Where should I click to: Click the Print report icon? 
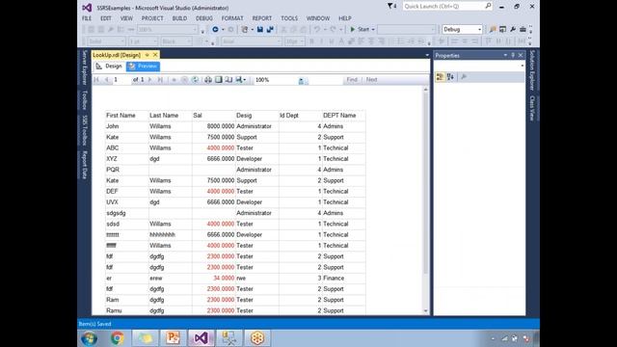pos(208,80)
